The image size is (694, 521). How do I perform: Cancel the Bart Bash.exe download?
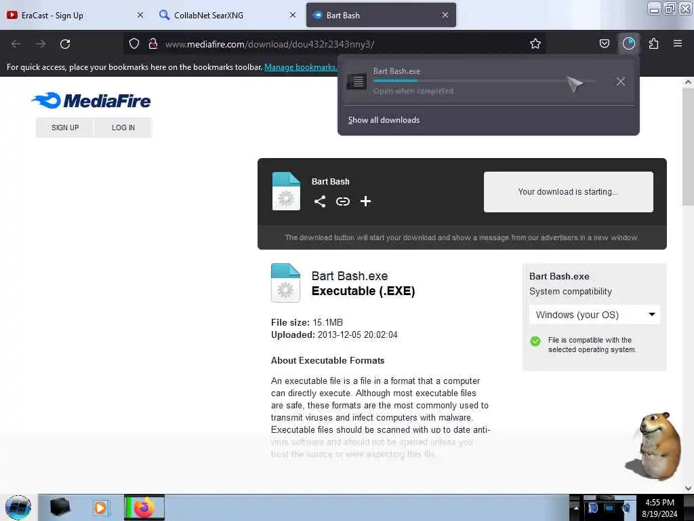click(621, 81)
